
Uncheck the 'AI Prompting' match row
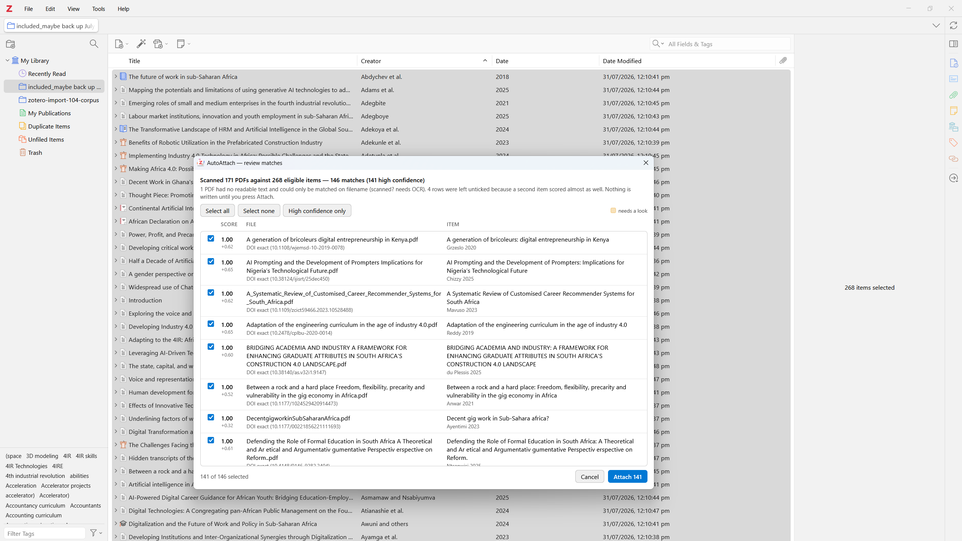211,261
